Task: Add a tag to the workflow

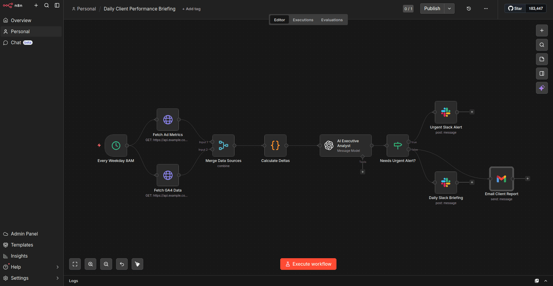Action: tap(191, 9)
